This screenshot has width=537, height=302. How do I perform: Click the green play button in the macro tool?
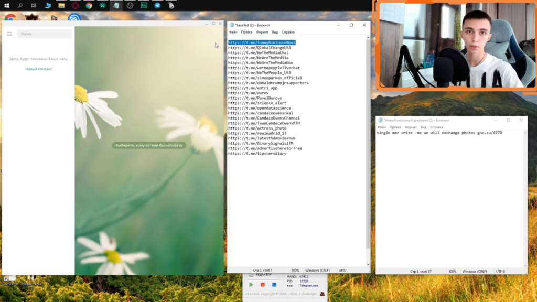point(251,285)
